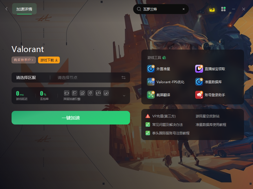Click green link icon beside 常见问题及解决办法

[x=148, y=124]
